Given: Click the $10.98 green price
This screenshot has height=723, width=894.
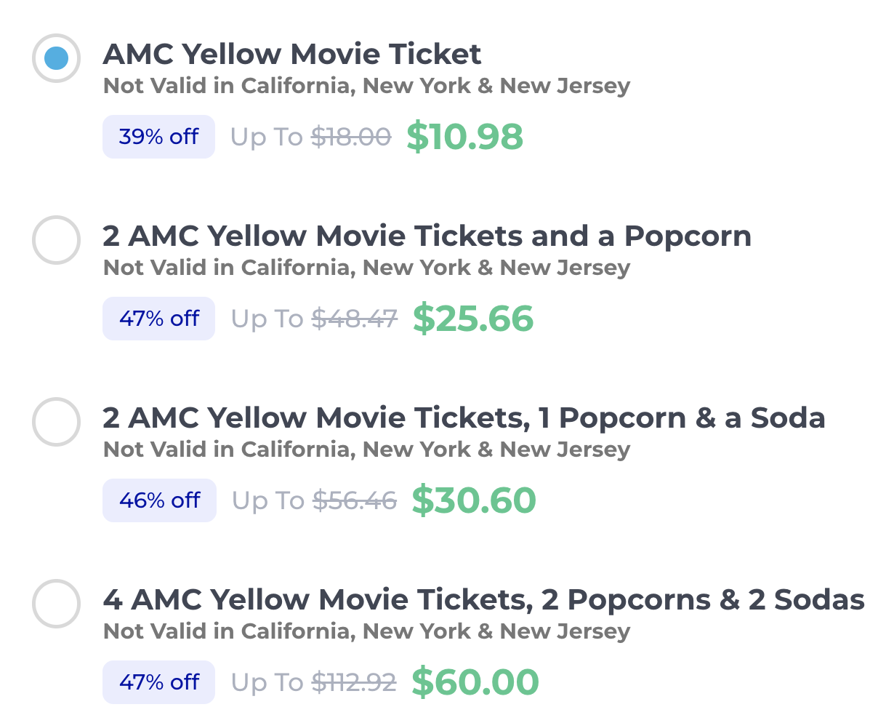Looking at the screenshot, I should click(x=464, y=137).
